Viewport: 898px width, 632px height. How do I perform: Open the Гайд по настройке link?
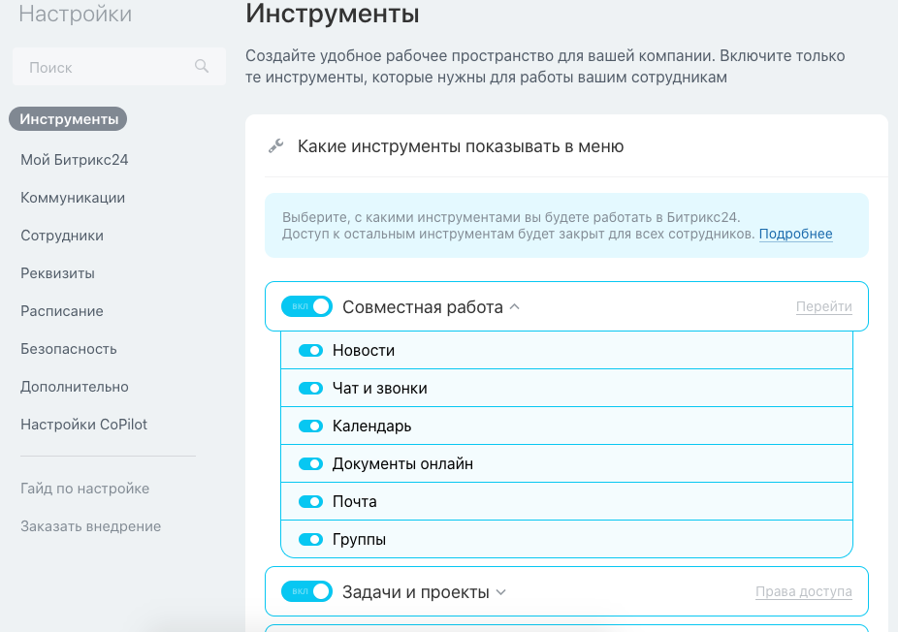(x=84, y=489)
